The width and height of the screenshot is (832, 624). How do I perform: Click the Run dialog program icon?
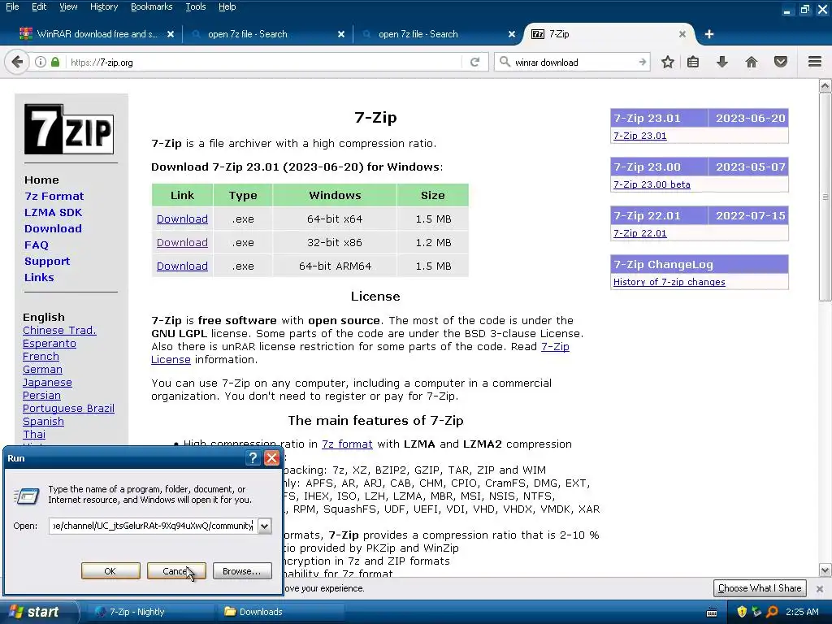pyautogui.click(x=27, y=496)
